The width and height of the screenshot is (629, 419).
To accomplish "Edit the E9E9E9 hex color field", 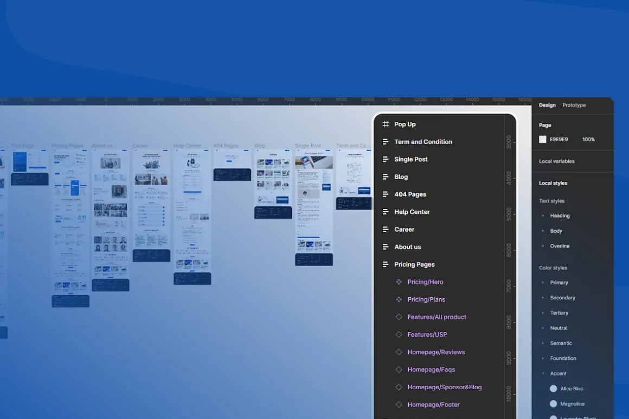I will (x=559, y=140).
